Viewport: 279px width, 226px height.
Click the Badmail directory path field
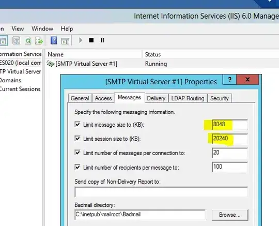point(140,215)
